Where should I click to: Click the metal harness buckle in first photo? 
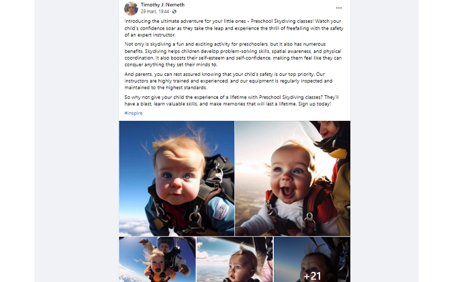195,218
